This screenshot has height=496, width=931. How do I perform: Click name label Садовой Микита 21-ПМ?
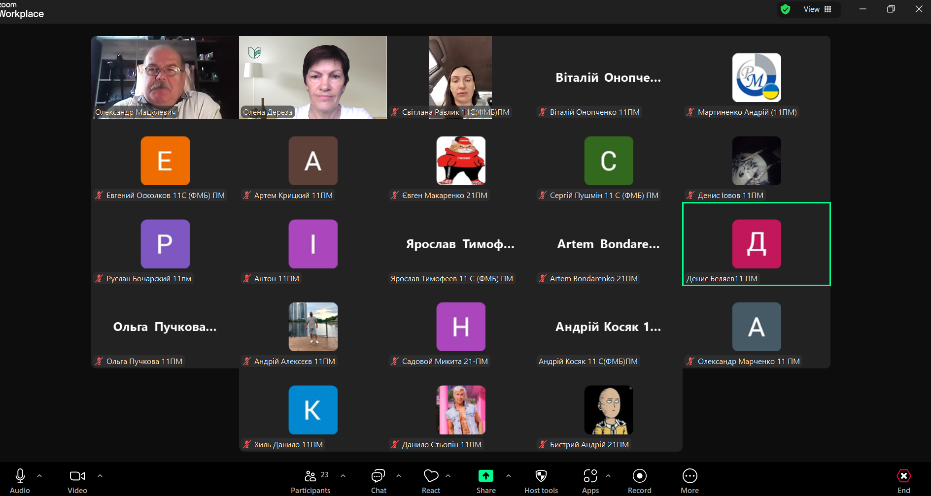(445, 362)
